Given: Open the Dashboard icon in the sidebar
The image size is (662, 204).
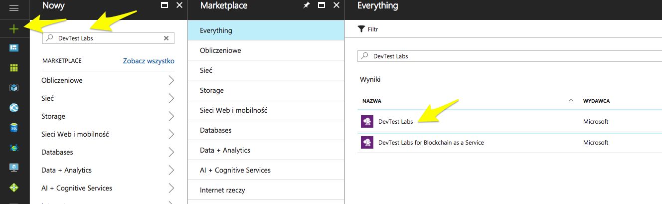Looking at the screenshot, I should pyautogui.click(x=14, y=48).
